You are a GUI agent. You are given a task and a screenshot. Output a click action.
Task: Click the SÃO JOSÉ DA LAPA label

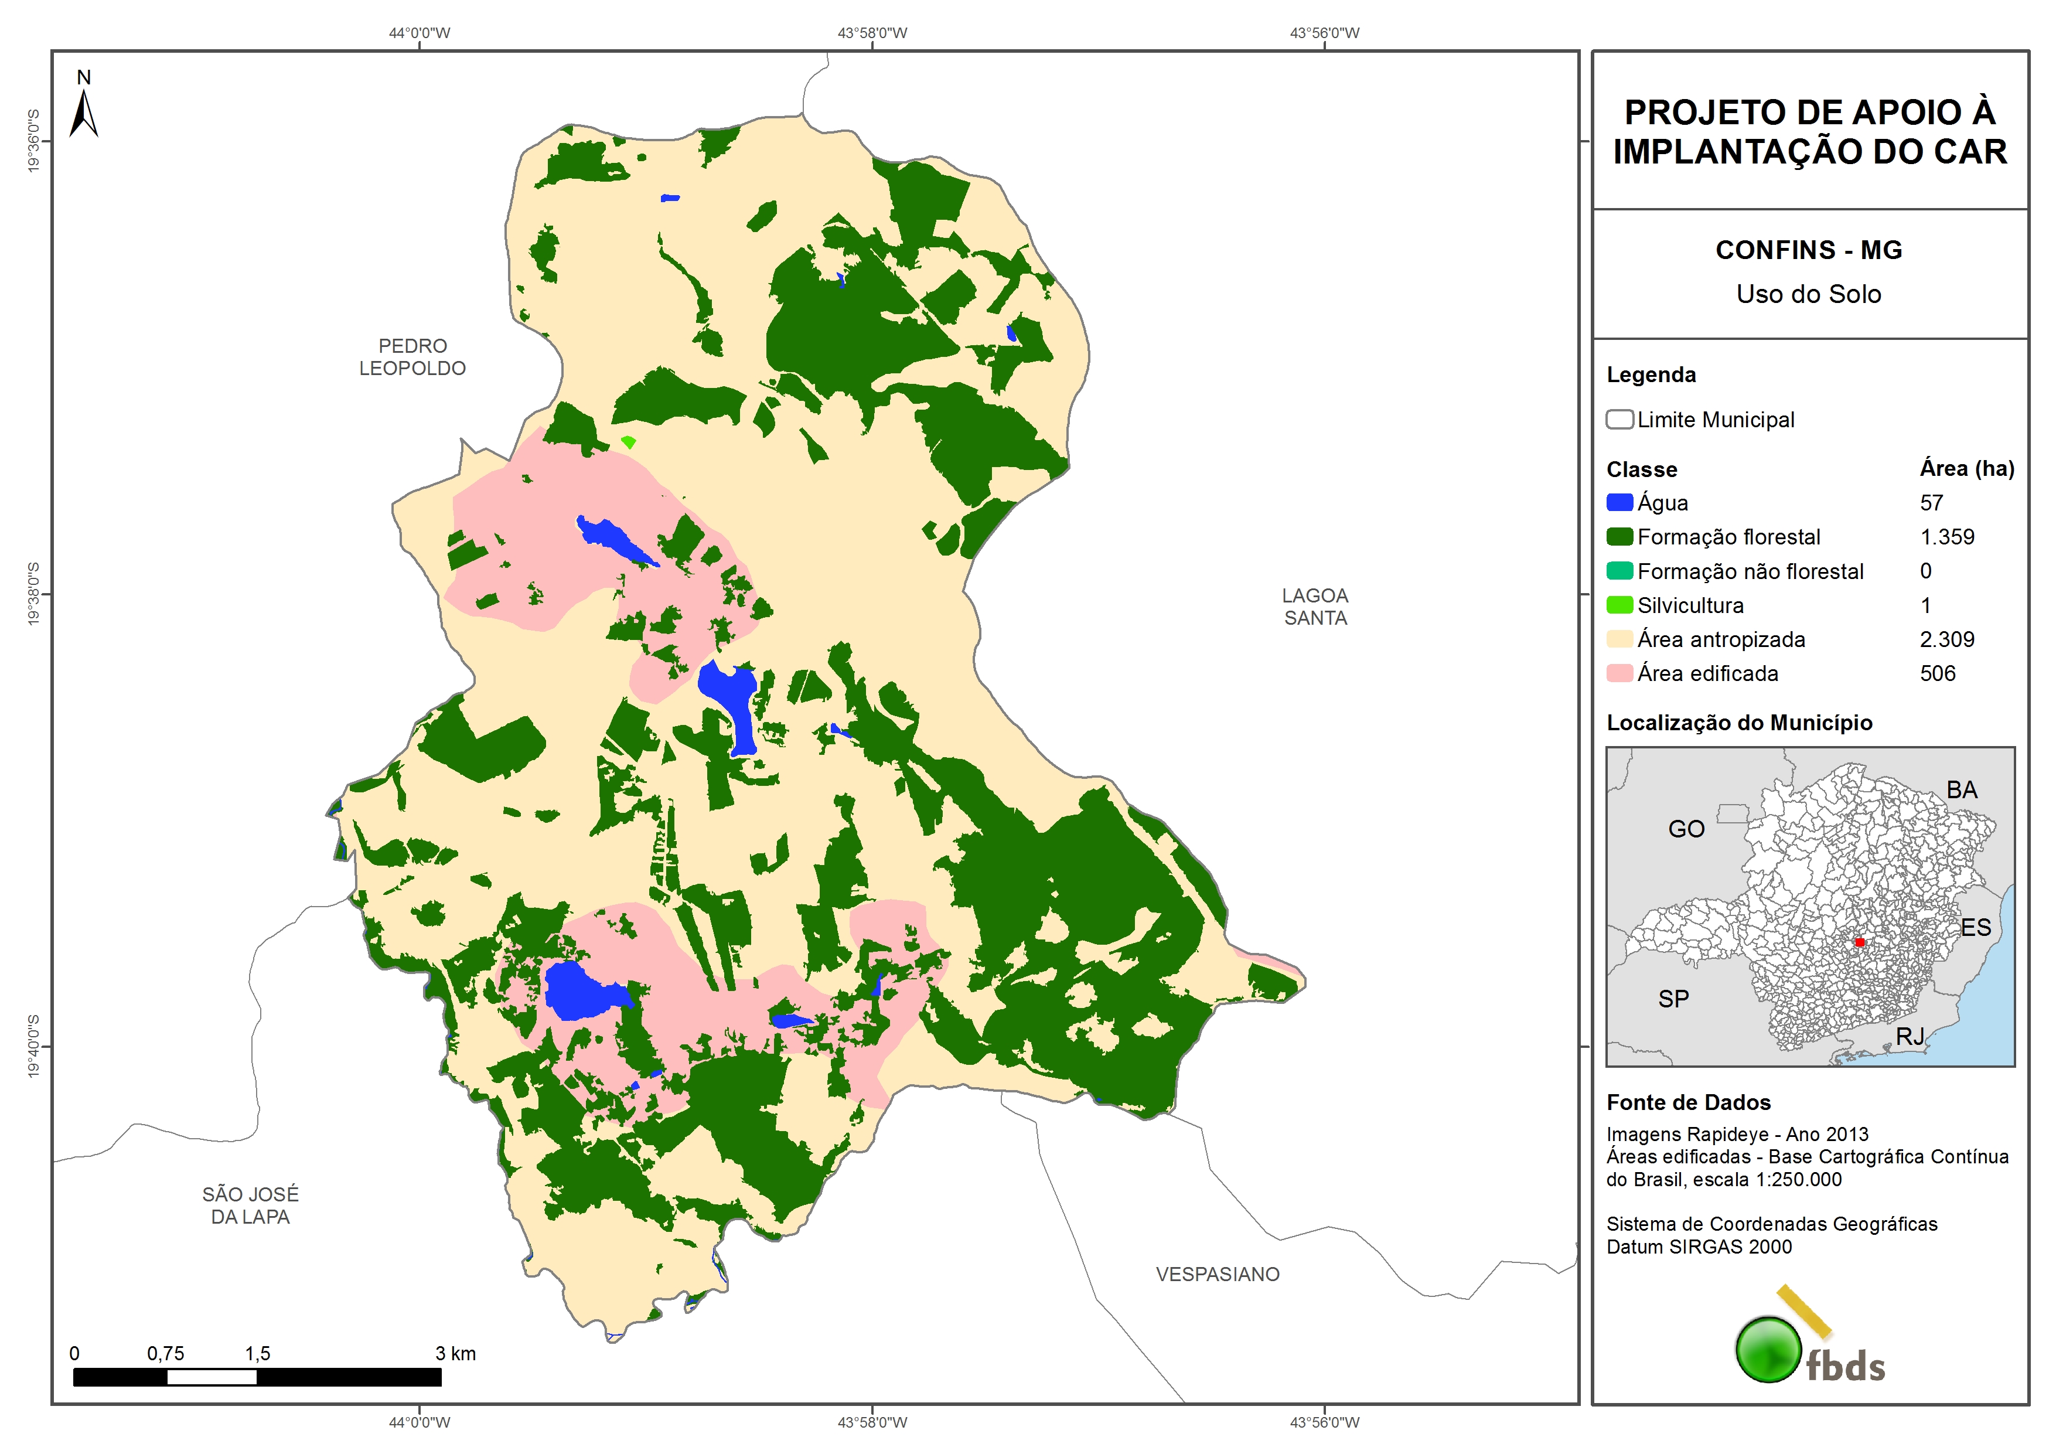point(250,1205)
